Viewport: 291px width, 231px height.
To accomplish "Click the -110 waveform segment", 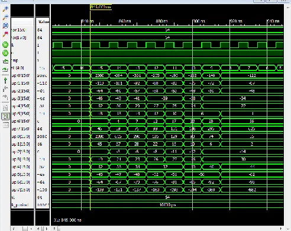I will coord(99,83).
